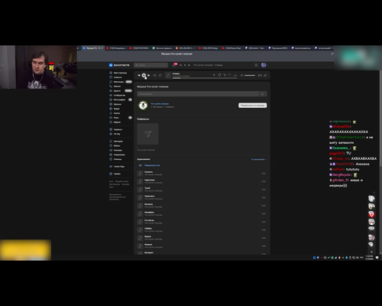Close the active Музыка browser tab

tap(102, 48)
